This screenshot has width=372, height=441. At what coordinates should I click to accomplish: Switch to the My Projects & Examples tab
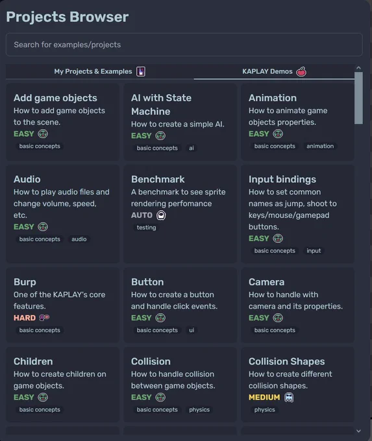[x=100, y=71]
